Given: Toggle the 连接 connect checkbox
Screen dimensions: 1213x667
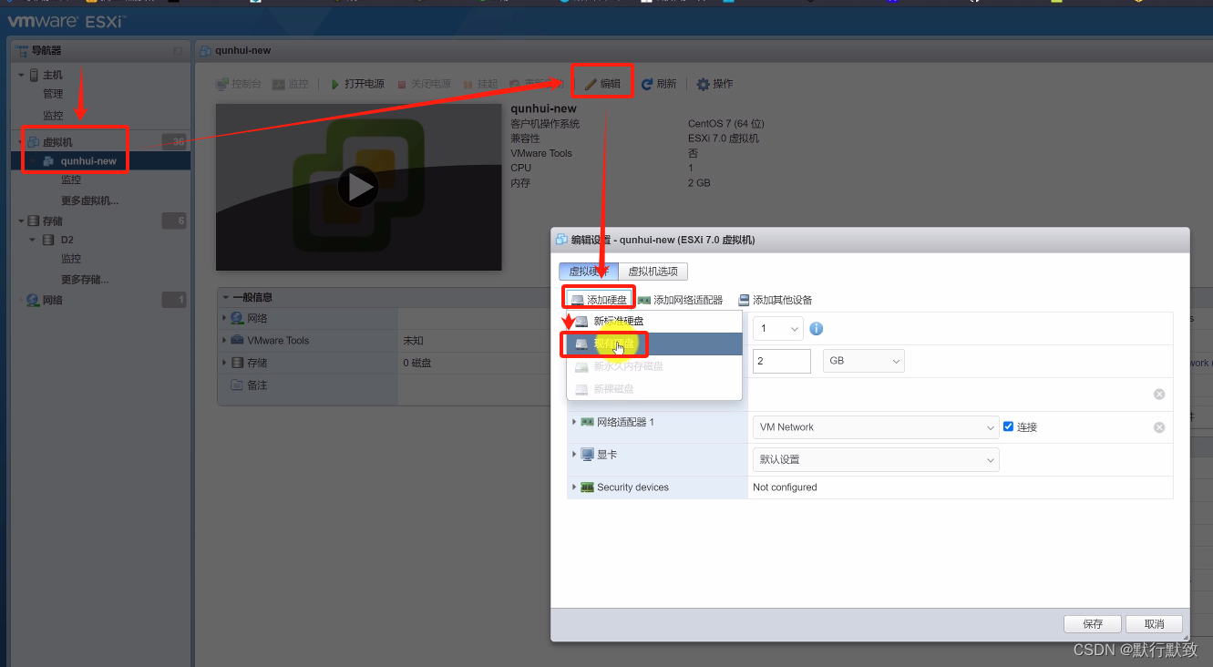Looking at the screenshot, I should point(1008,426).
